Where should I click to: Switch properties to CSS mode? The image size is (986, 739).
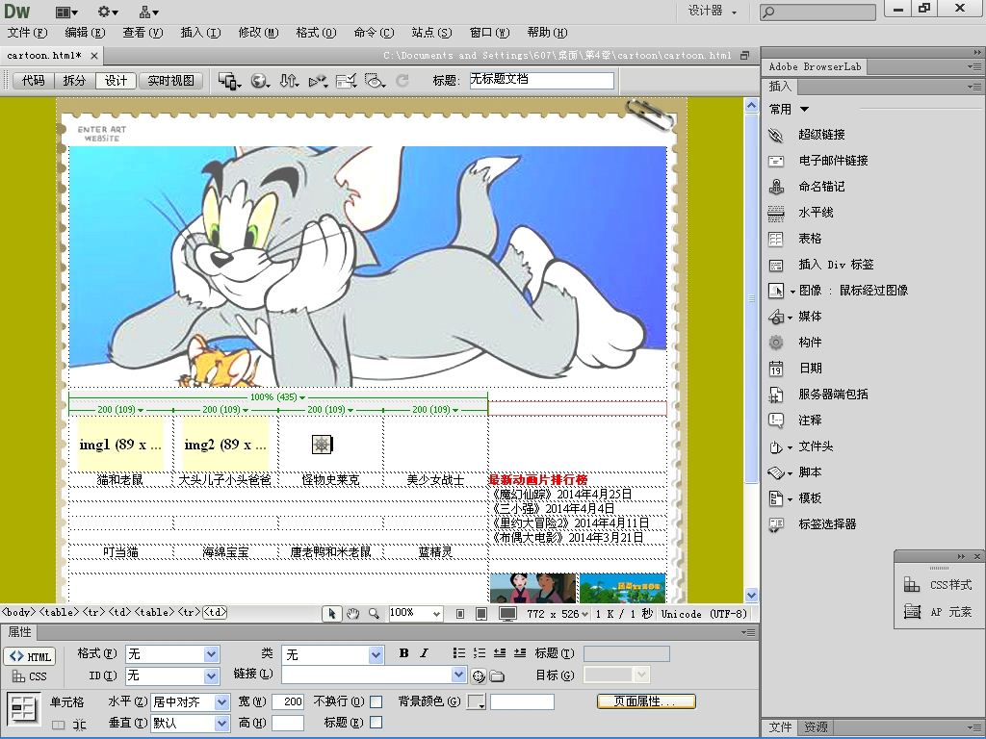coord(30,676)
